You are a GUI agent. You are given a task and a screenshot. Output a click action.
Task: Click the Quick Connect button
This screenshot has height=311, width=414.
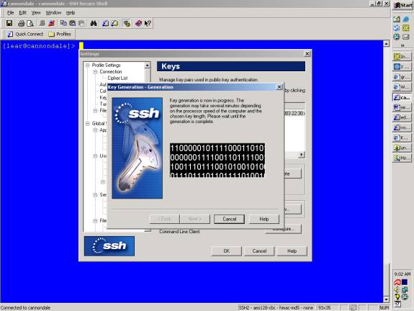tap(25, 34)
